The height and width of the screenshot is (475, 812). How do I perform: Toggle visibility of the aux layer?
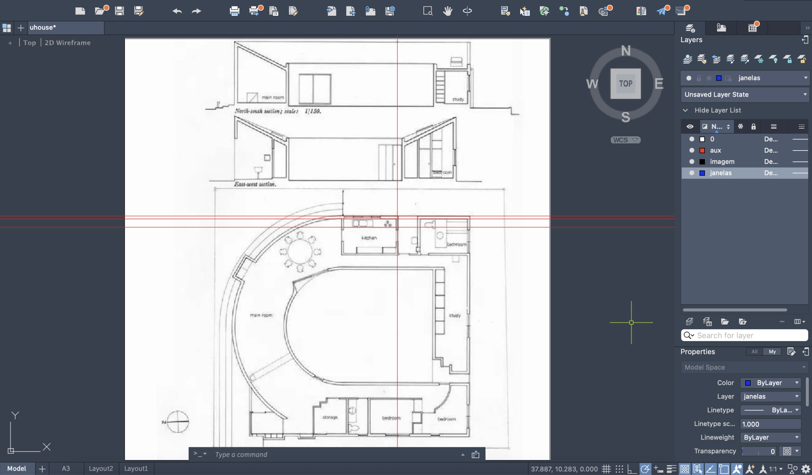691,150
